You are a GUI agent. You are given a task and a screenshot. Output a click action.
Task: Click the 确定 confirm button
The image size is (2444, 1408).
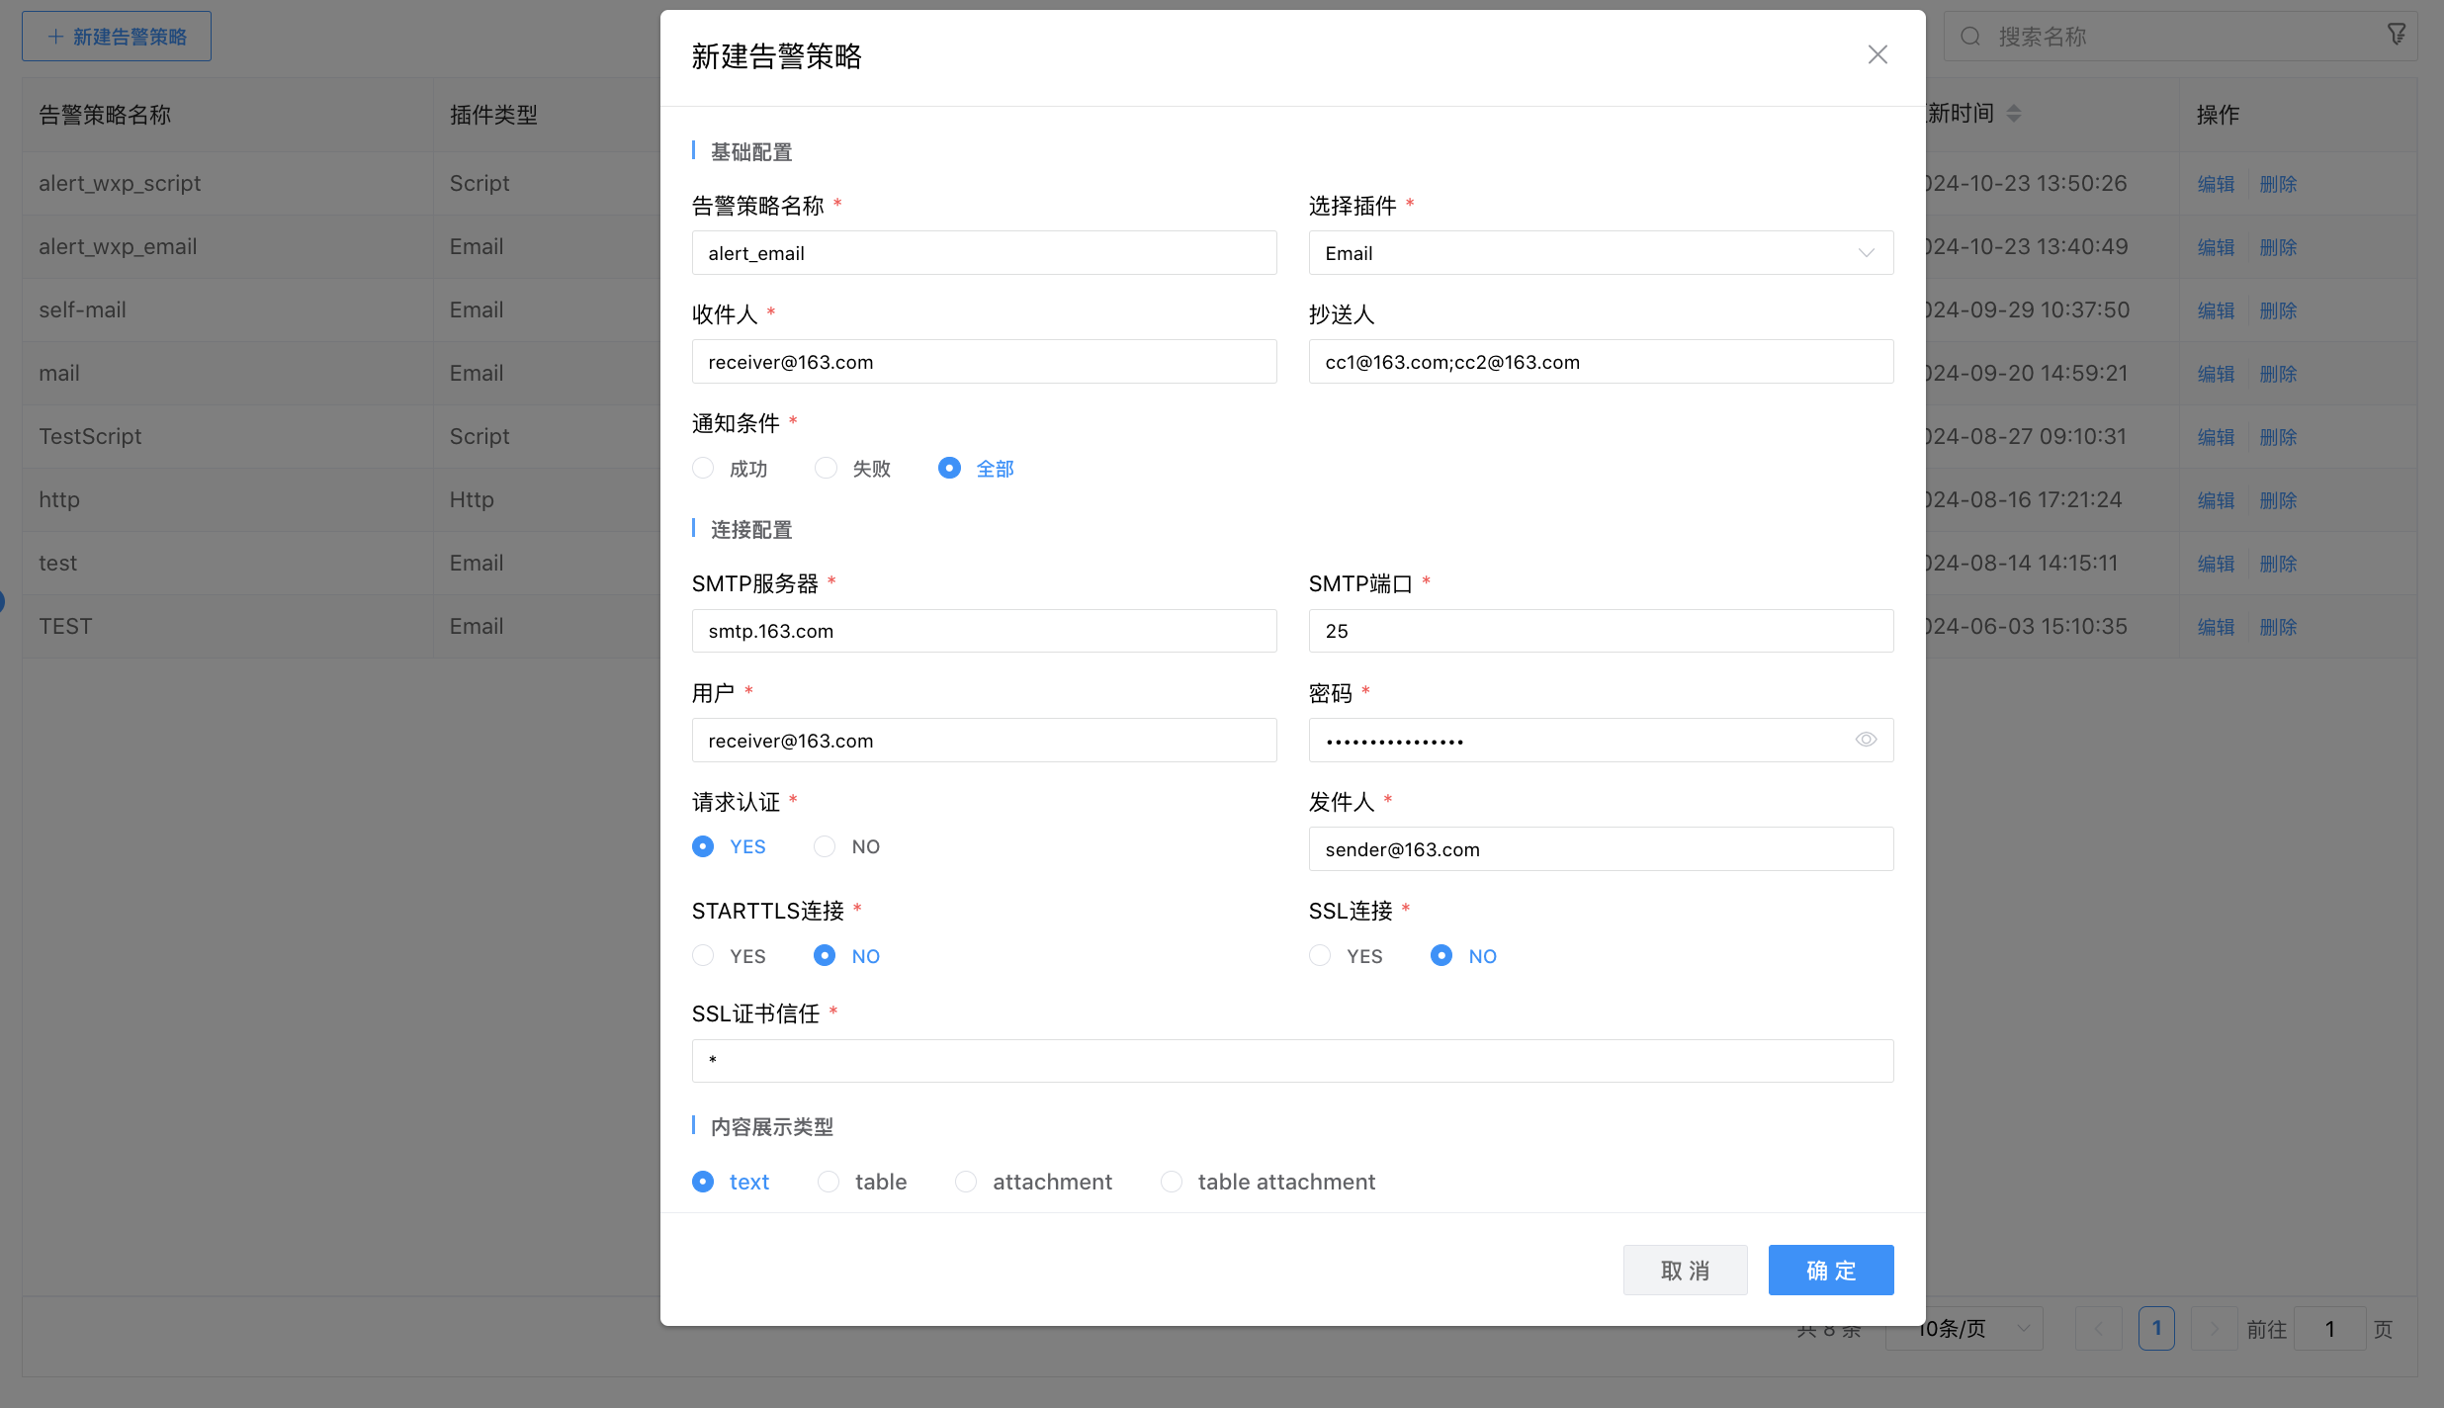click(1829, 1270)
